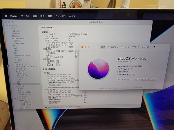Viewport: 174px width, 130px height.
Task: Select RAW対応 in the sidebar
Action: [x=23, y=100]
